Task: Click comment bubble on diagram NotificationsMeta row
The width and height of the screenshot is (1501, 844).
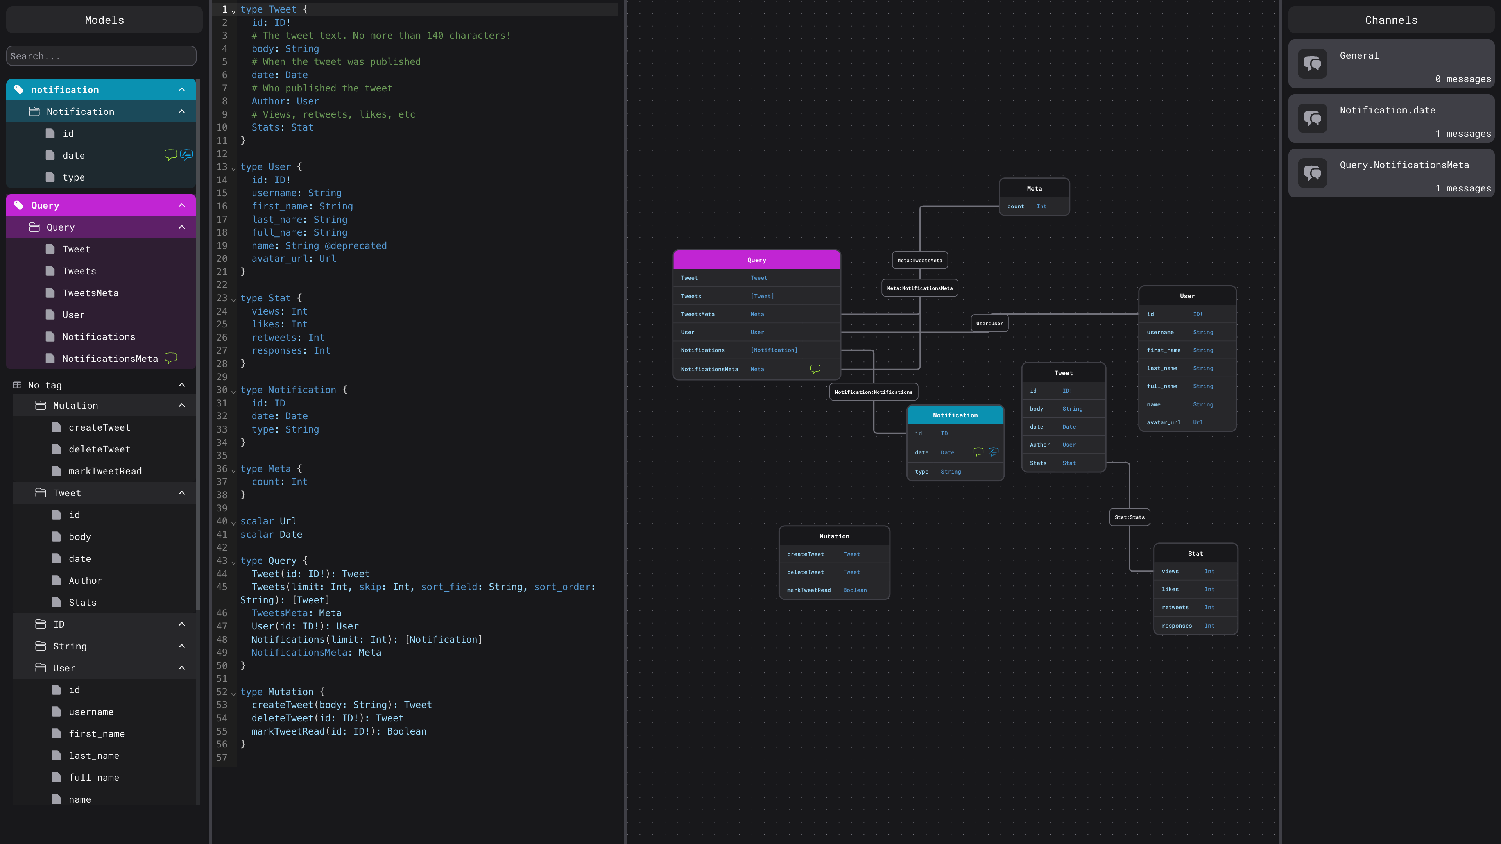Action: (815, 369)
